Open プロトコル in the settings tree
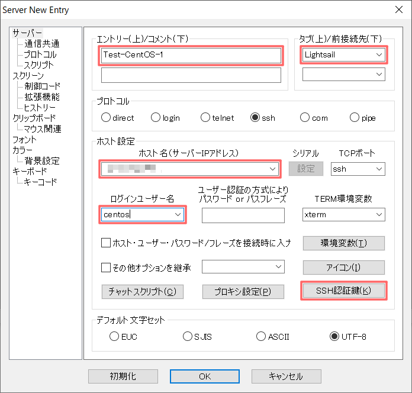Screen dimensions: 412x393 (40, 54)
